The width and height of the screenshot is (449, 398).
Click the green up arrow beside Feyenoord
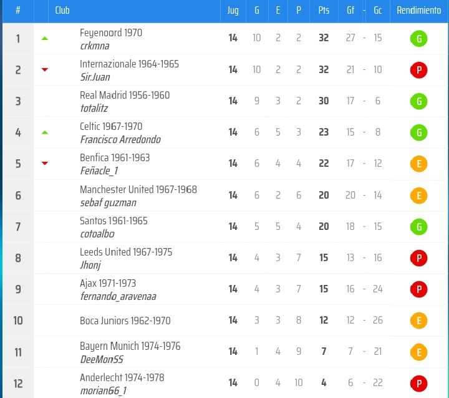click(x=45, y=38)
